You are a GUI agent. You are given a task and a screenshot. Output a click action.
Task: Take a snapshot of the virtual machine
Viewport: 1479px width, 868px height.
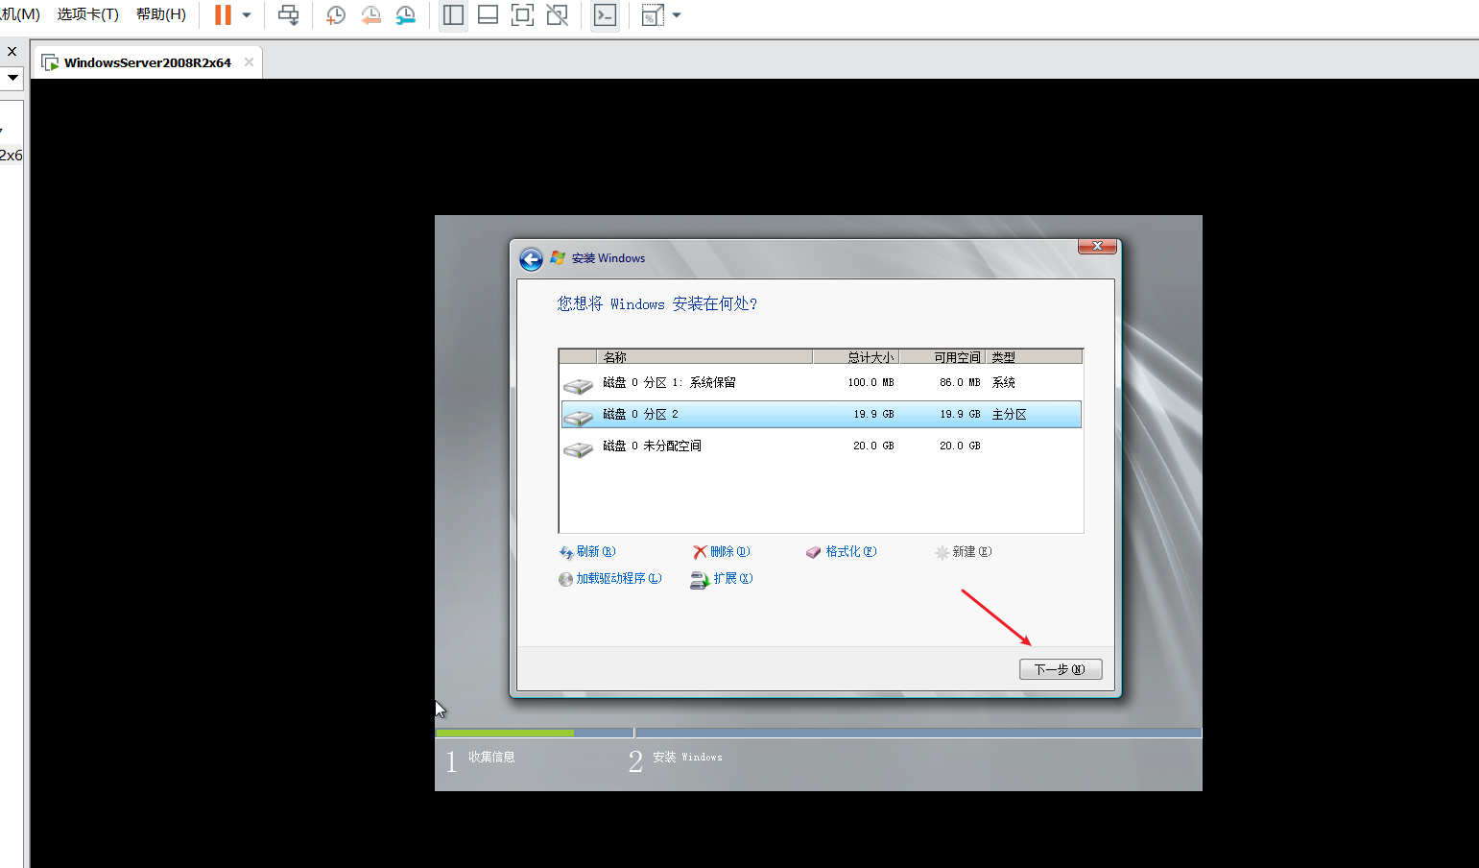pos(335,15)
